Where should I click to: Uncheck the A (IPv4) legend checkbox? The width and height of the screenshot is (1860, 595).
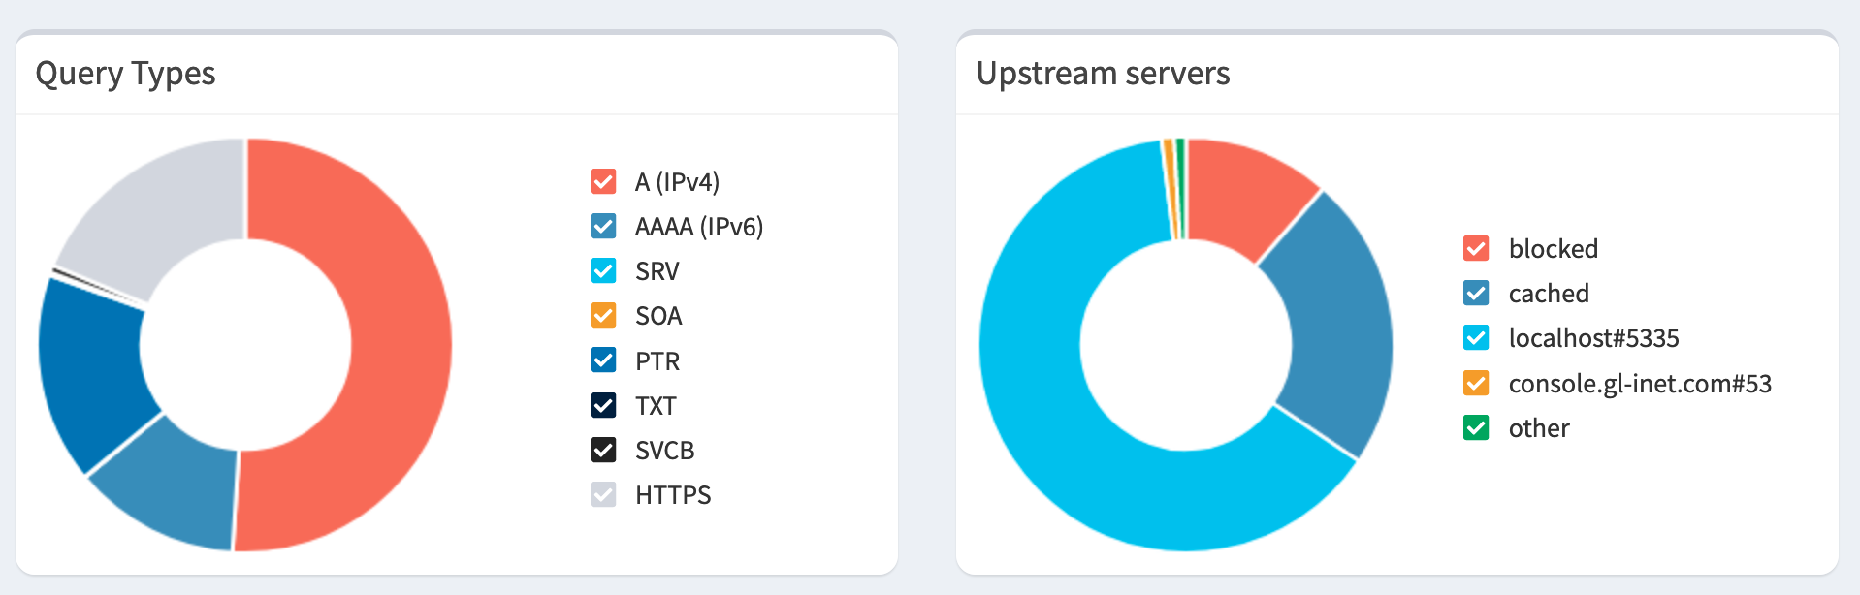(603, 181)
